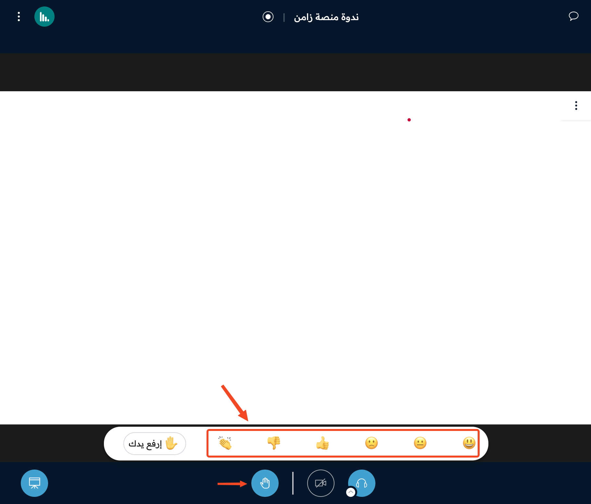Send the thumbs down reaction

pos(274,443)
